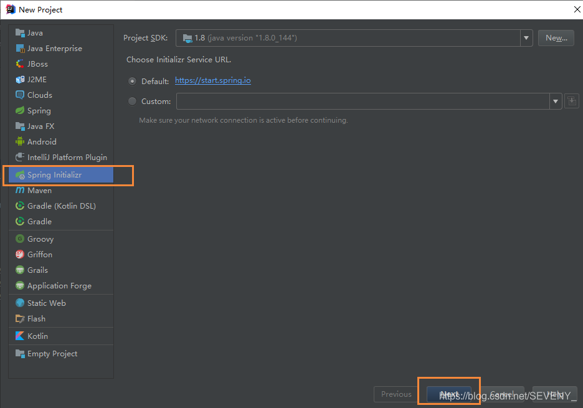Pick the IntelliJ Platform Plugin icon
This screenshot has height=408, width=583.
(20, 158)
